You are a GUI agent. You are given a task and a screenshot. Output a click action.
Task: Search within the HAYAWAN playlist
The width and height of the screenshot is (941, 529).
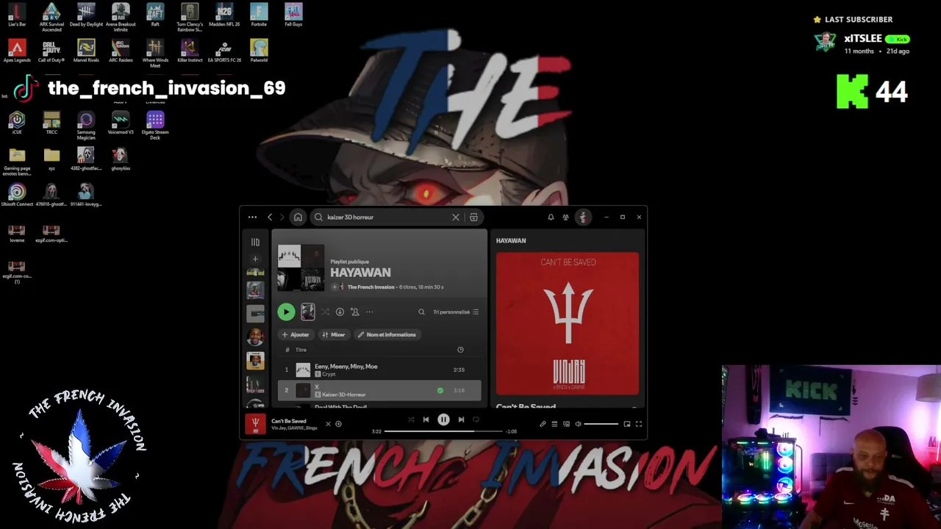tap(421, 312)
